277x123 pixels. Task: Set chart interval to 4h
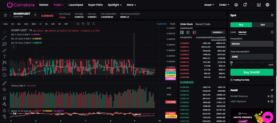coord(46,24)
